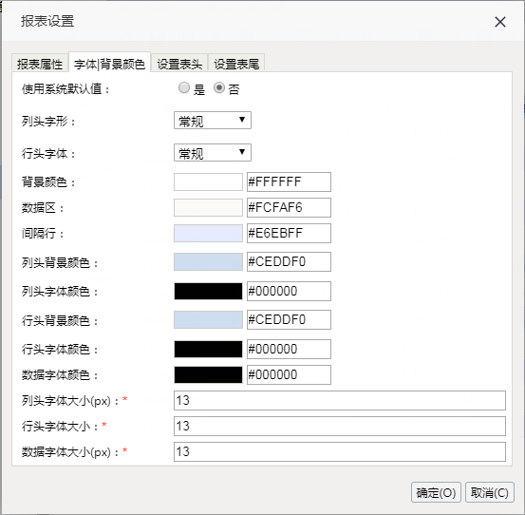Open the 列头字形 dropdown

pos(213,121)
